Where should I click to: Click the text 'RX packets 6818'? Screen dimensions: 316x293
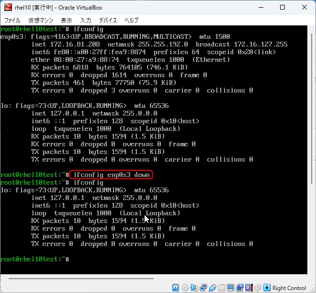coord(60,68)
